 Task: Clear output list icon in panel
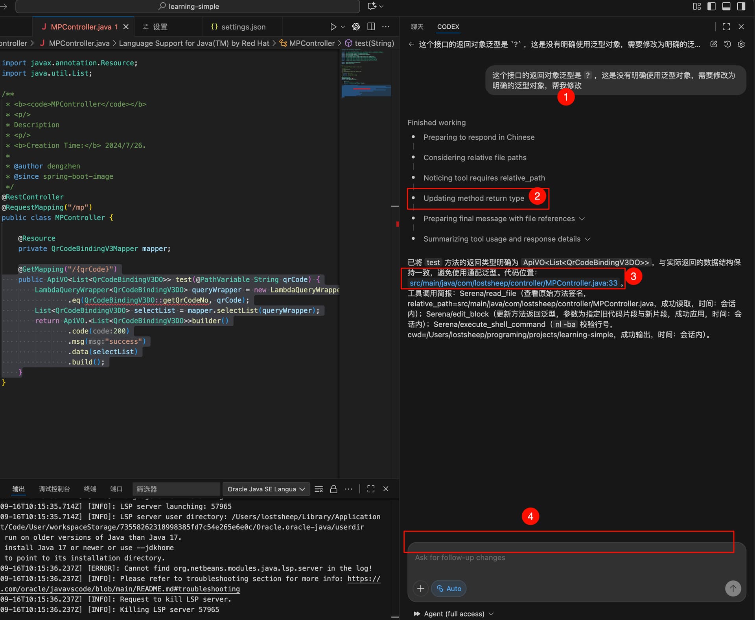click(x=319, y=489)
